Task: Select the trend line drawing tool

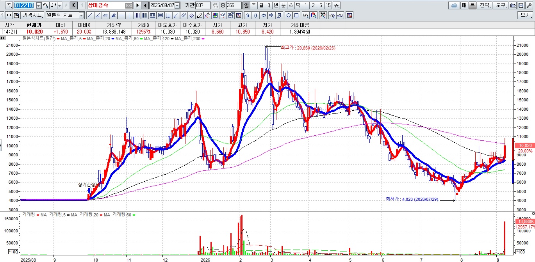Action: [90, 15]
